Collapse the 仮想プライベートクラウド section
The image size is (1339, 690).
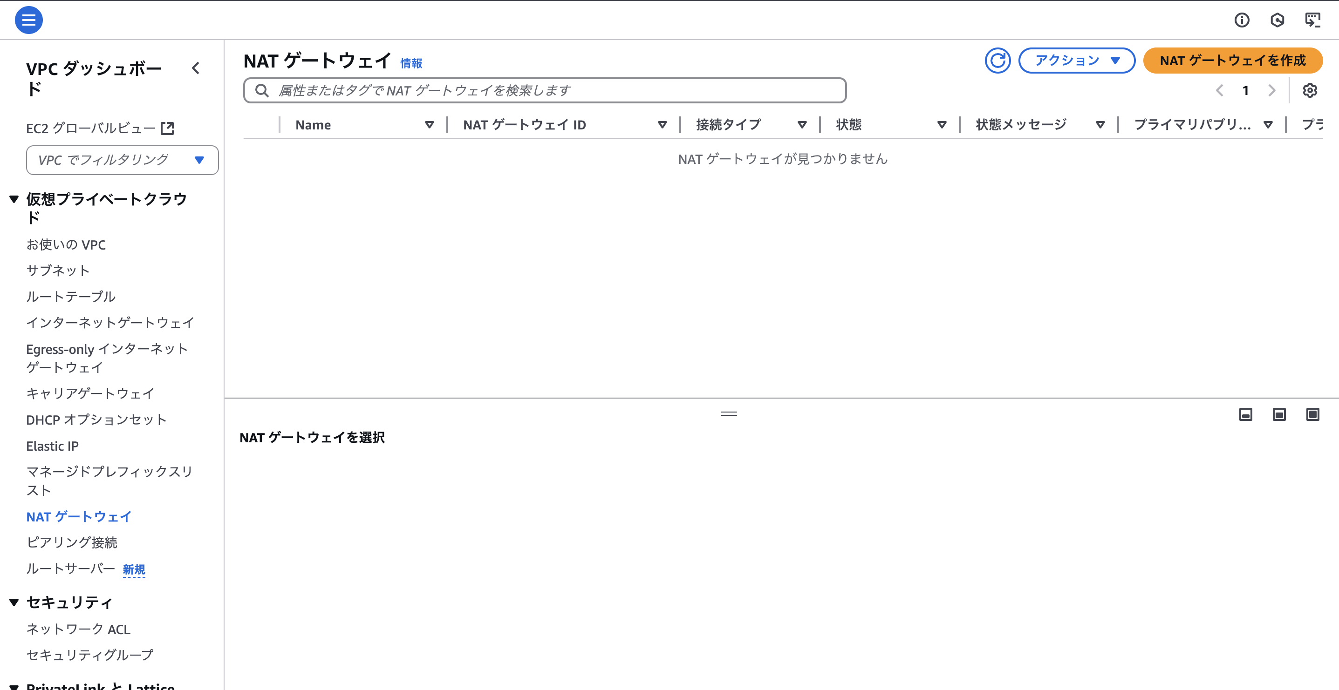tap(14, 198)
